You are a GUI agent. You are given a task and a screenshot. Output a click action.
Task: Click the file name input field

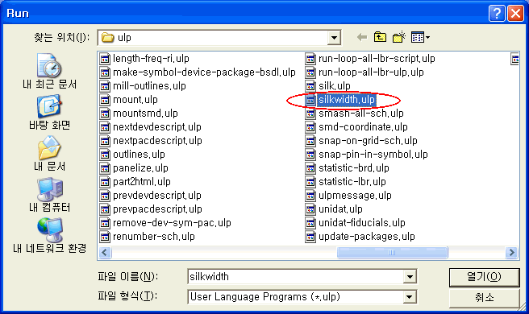(x=295, y=277)
